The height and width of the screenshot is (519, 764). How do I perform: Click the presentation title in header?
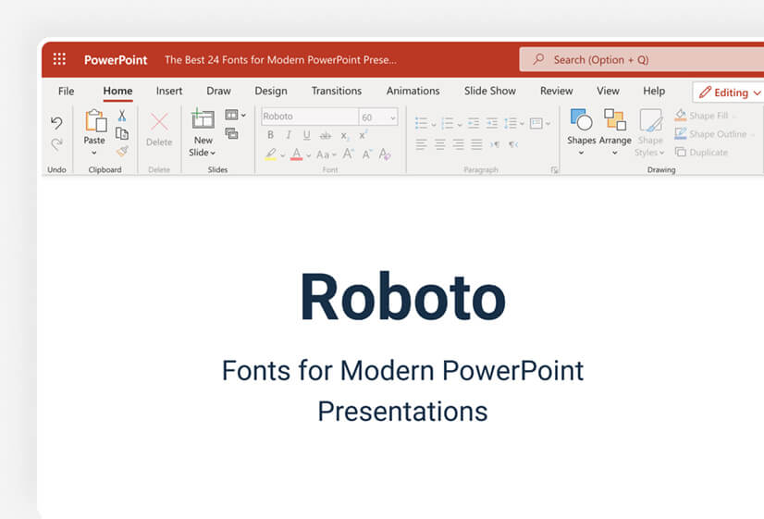(280, 60)
